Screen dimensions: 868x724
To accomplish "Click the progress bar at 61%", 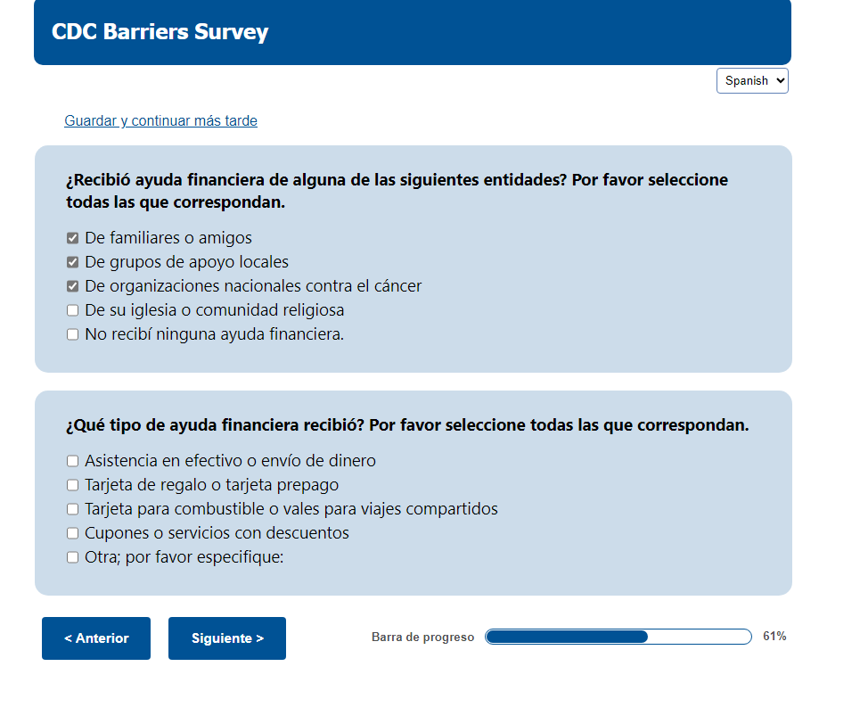I will click(618, 637).
